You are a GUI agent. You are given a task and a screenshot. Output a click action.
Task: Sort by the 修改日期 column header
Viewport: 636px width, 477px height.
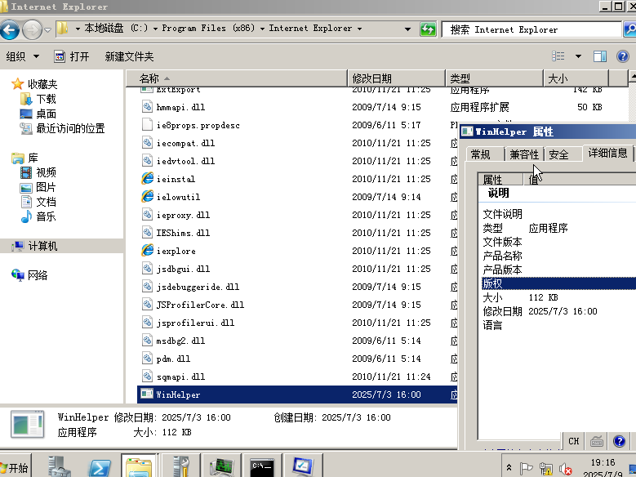[x=396, y=78]
